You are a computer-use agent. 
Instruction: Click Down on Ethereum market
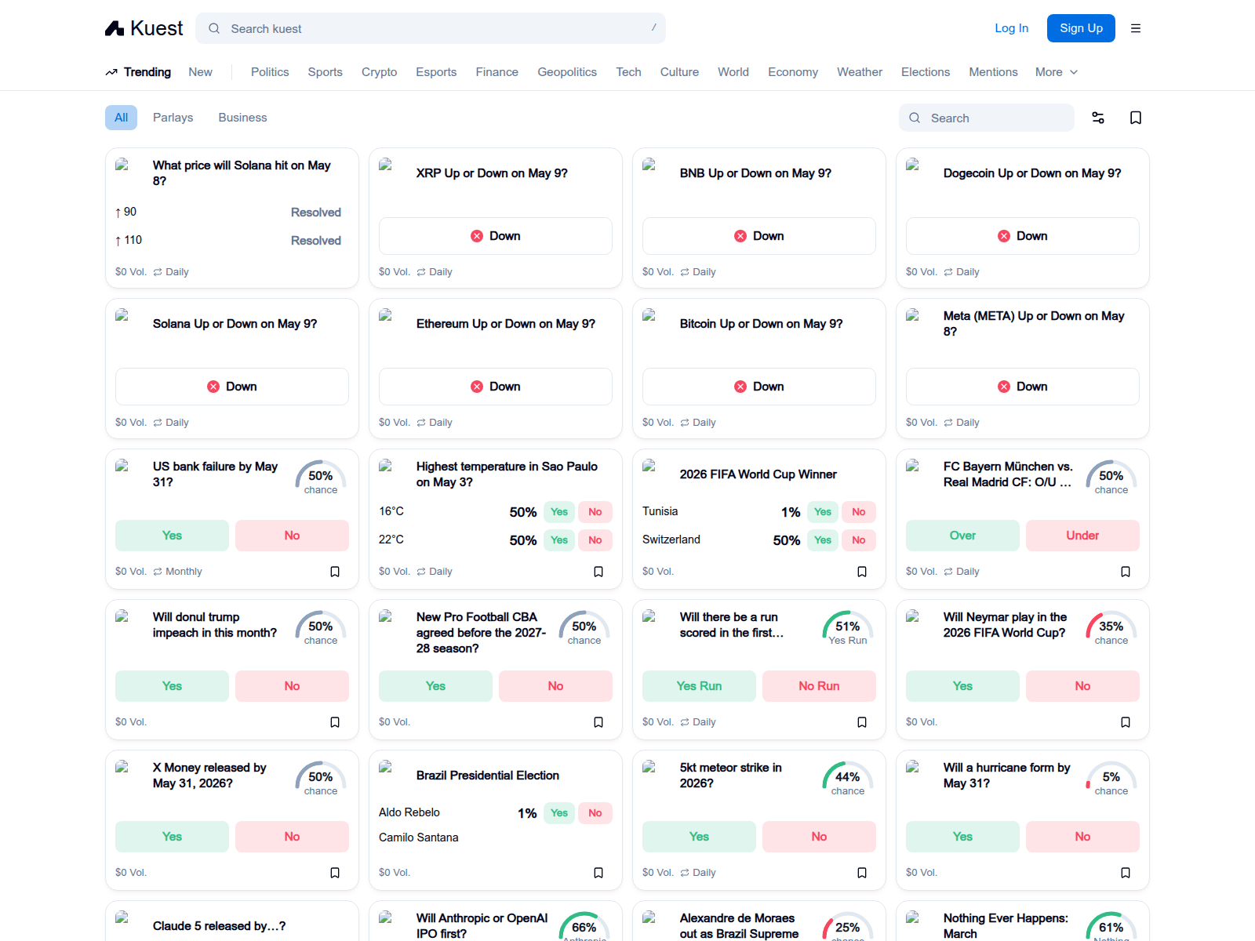[496, 387]
